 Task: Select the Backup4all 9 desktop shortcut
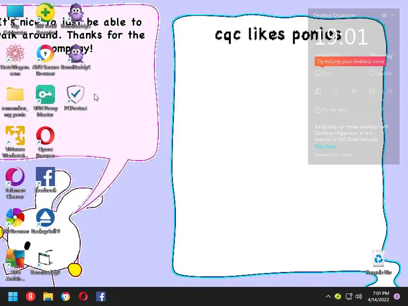click(45, 221)
